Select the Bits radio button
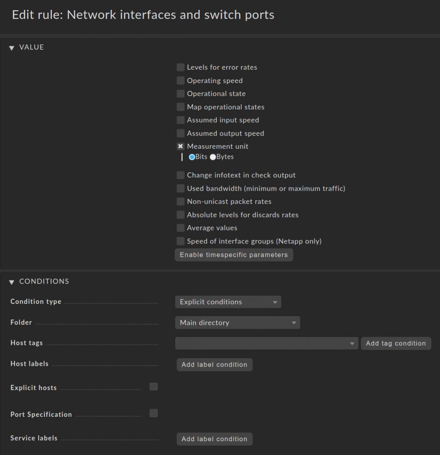This screenshot has height=455, width=440. click(x=192, y=157)
